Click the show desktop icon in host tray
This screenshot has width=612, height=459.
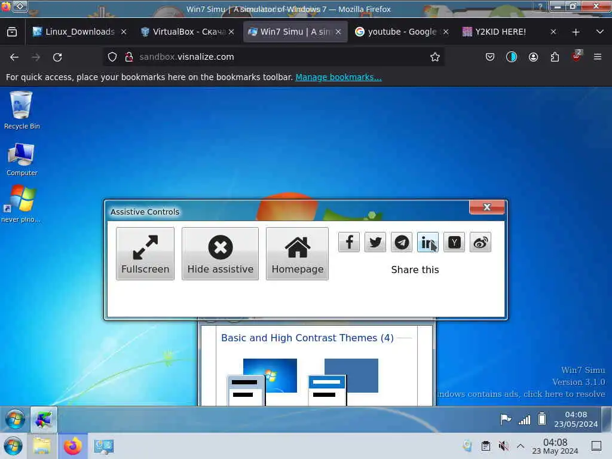(596, 446)
